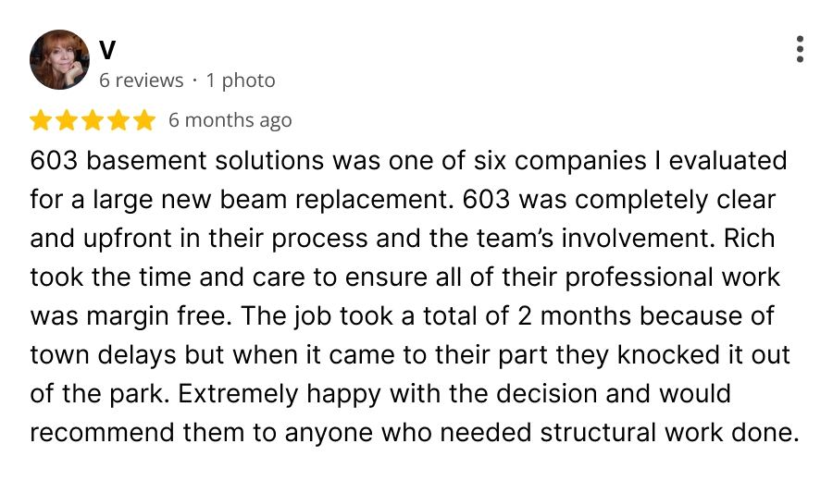Click the fifth yellow rating star
This screenshot has width=833, height=481.
[144, 120]
